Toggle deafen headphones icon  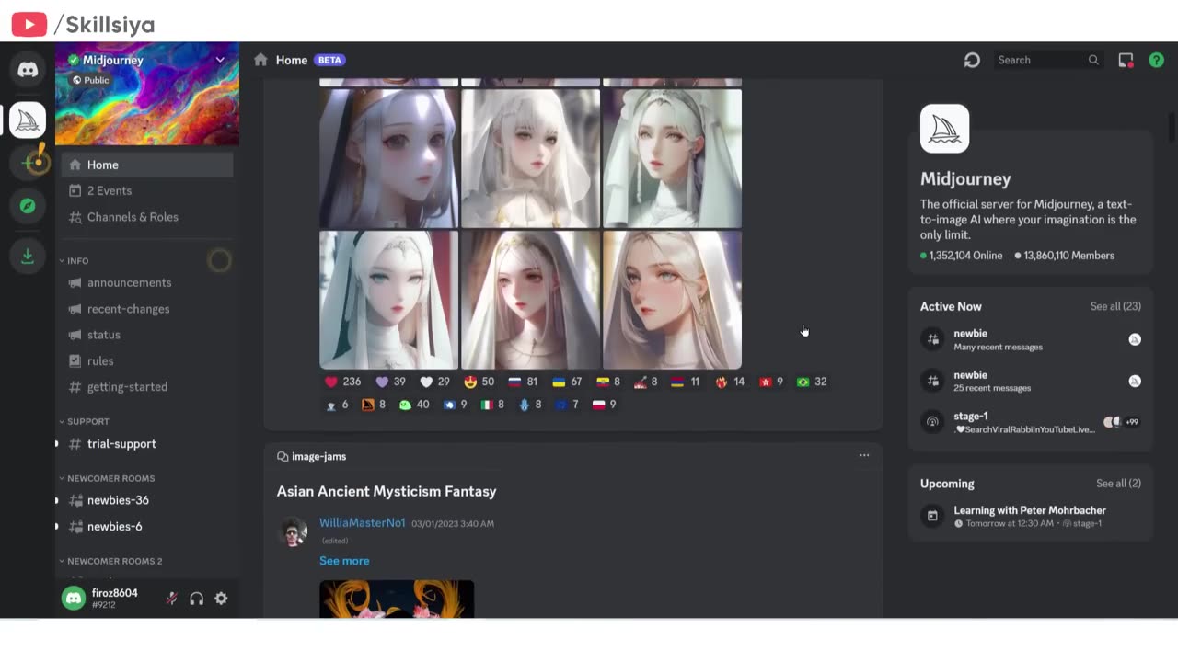[x=196, y=599]
